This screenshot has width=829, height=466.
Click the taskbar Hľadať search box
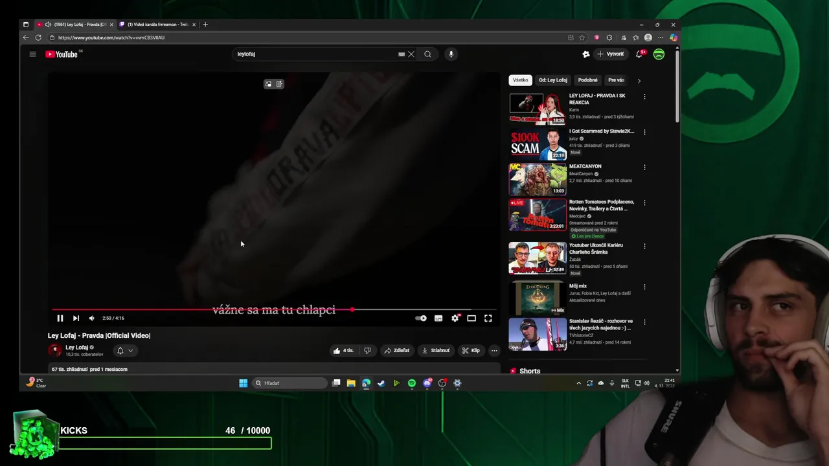click(x=289, y=383)
